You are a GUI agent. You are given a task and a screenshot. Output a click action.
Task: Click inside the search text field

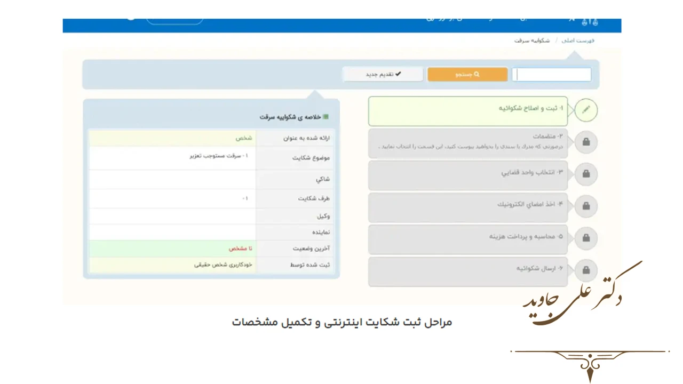[552, 74]
